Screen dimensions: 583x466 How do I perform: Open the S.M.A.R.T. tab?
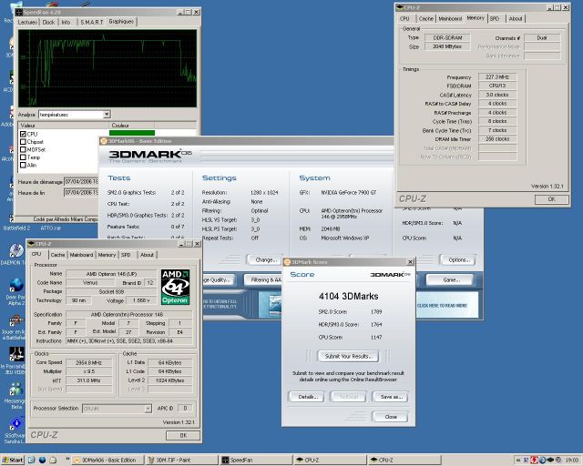91,22
